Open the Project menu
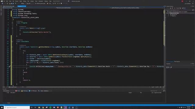 pos(17,1)
